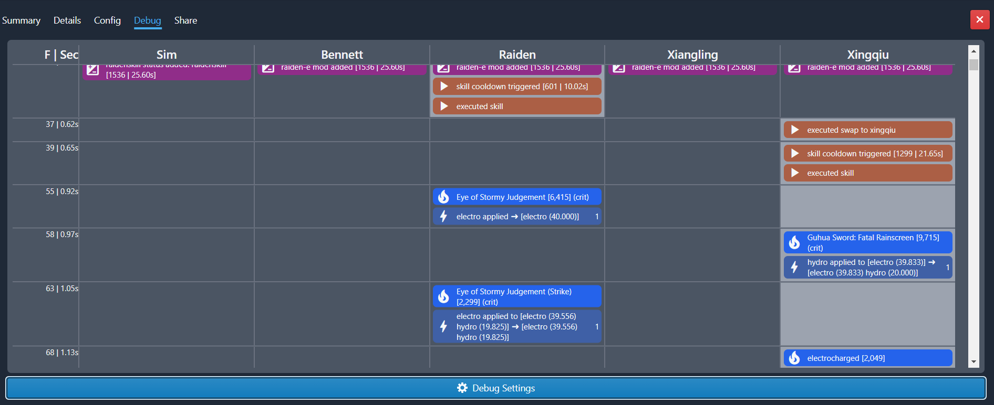The image size is (994, 405).
Task: Click the status icon on Bennett's raiden-e mod added
Action: [268, 68]
